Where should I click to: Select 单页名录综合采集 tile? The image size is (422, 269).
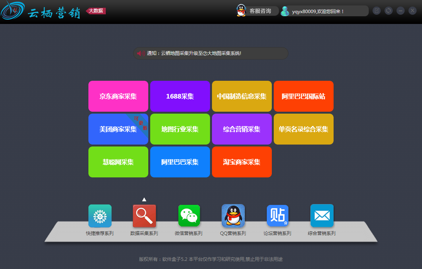coord(303,129)
